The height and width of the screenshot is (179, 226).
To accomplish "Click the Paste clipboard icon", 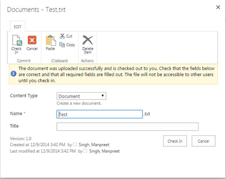I will click(50, 40).
